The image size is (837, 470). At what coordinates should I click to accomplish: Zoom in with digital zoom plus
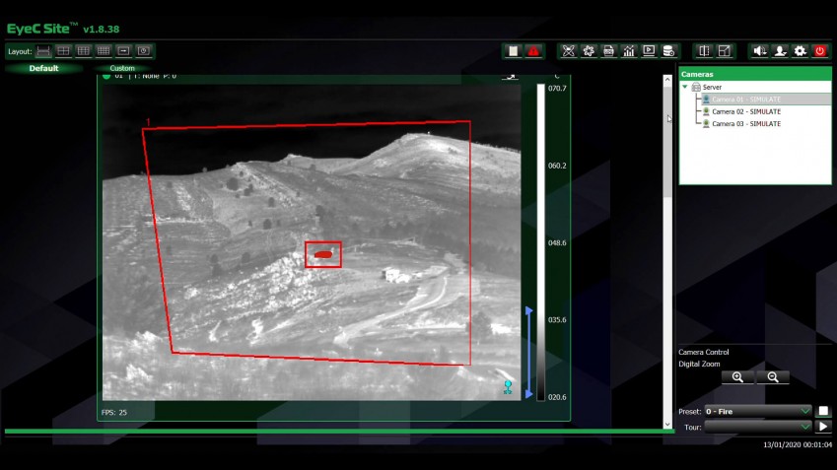click(737, 377)
